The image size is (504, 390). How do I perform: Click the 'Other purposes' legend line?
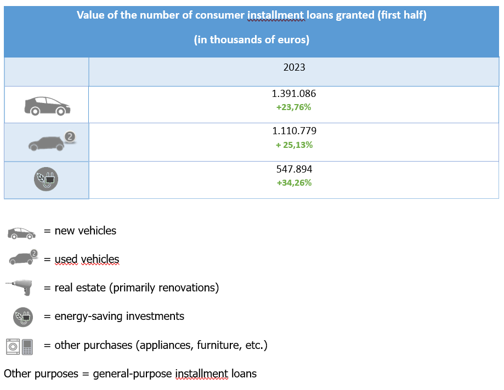tap(130, 374)
